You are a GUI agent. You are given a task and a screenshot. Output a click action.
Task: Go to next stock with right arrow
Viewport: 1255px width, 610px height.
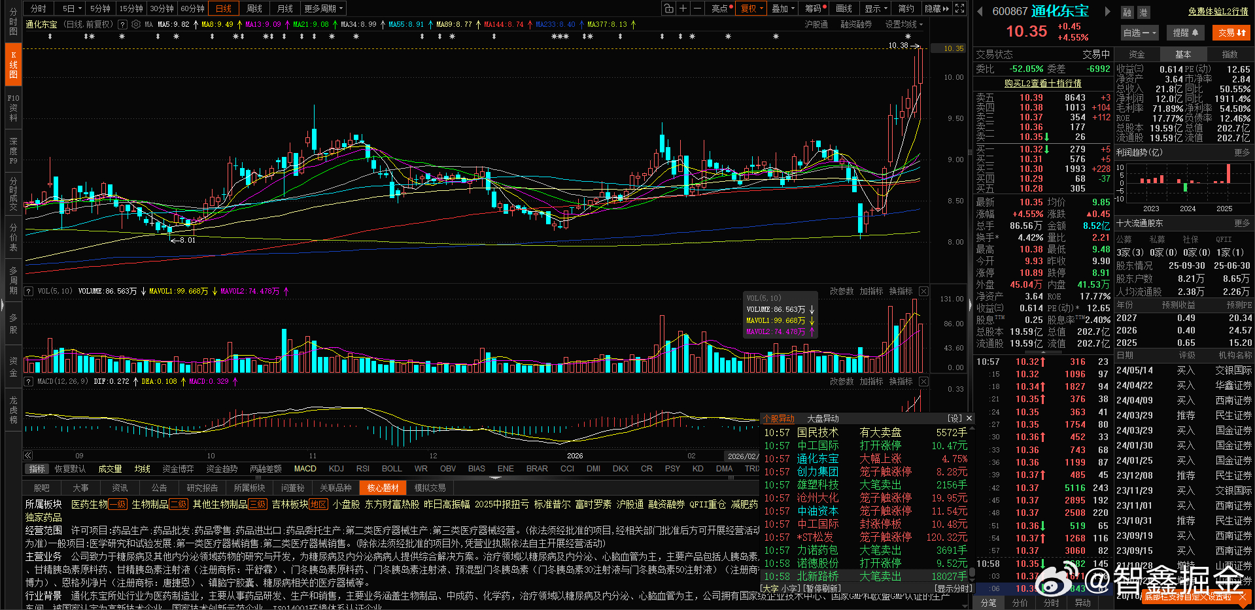[x=1107, y=11]
